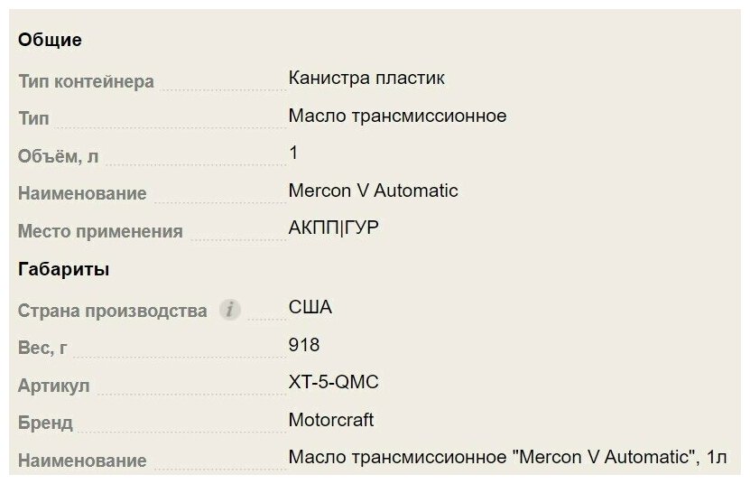Select the Общие section heading
This screenshot has width=750, height=484.
(x=50, y=40)
